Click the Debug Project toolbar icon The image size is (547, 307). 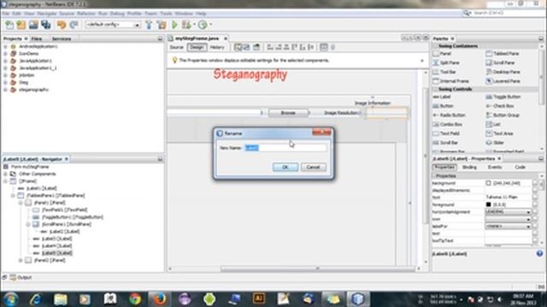tap(187, 25)
